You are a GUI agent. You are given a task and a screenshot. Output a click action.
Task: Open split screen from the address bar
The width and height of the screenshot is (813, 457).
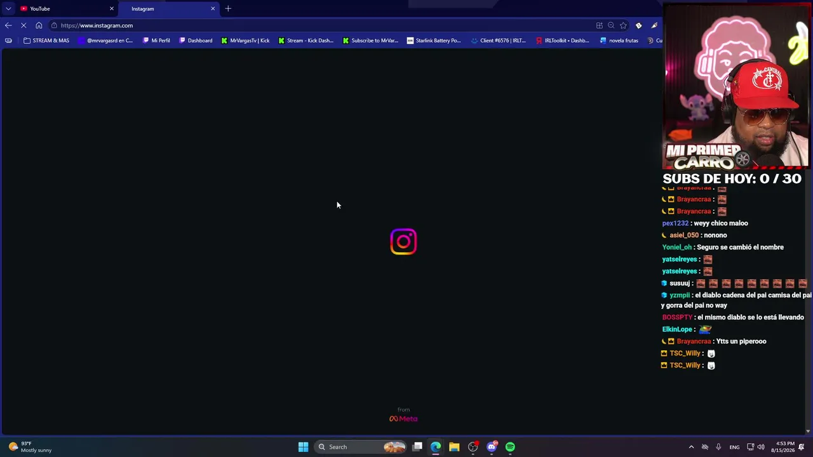(x=599, y=25)
